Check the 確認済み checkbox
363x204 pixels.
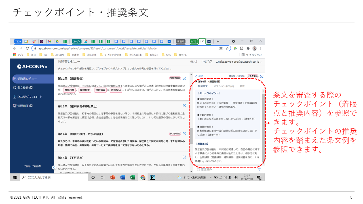point(199,169)
